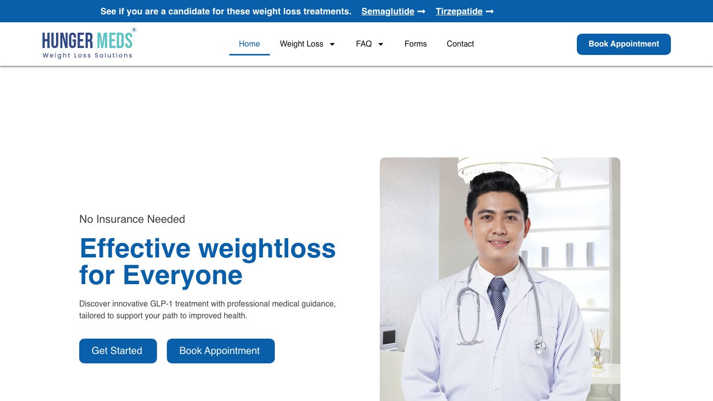Viewport: 713px width, 401px height.
Task: Click the doctor photo
Action: pyautogui.click(x=500, y=280)
